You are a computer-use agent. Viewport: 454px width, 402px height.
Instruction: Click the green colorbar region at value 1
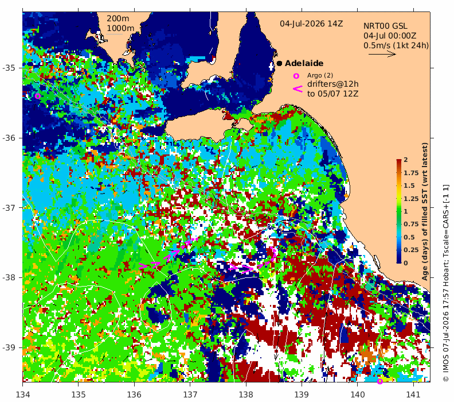tap(399, 211)
